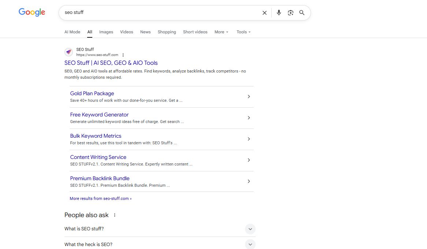Open the three-dot menu next to People also ask
Viewport: 427px width, 249px height.
[114, 215]
